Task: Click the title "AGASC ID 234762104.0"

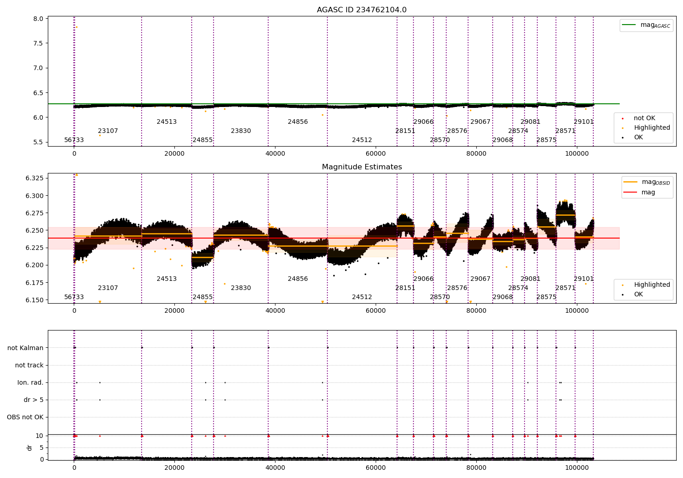Action: pos(362,10)
